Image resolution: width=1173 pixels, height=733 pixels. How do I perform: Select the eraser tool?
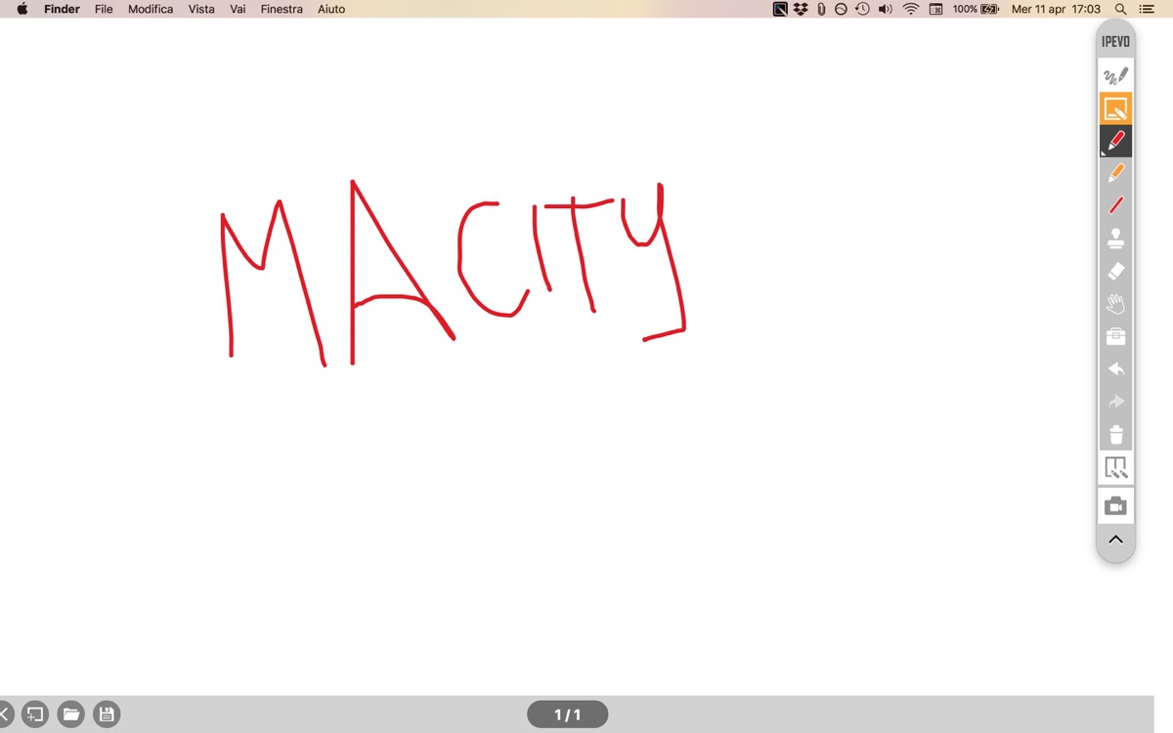coord(1115,271)
